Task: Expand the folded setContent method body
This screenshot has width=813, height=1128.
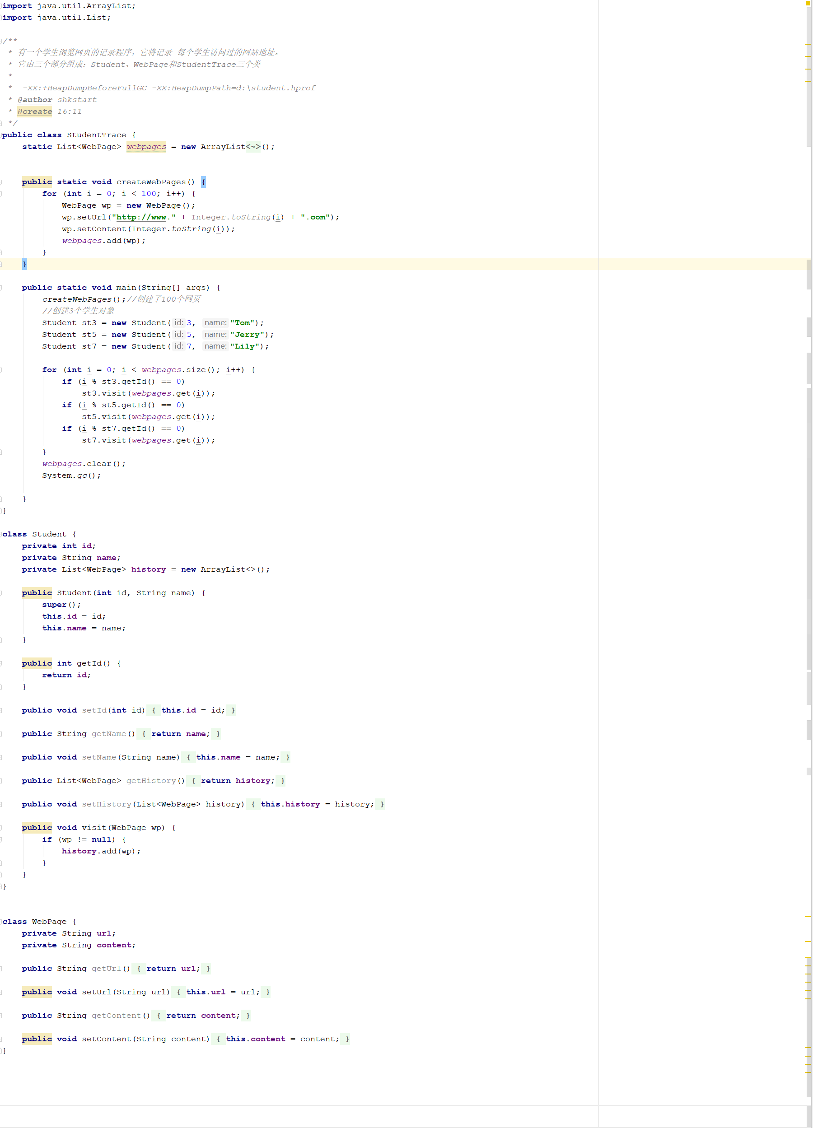Action: click(x=280, y=1039)
